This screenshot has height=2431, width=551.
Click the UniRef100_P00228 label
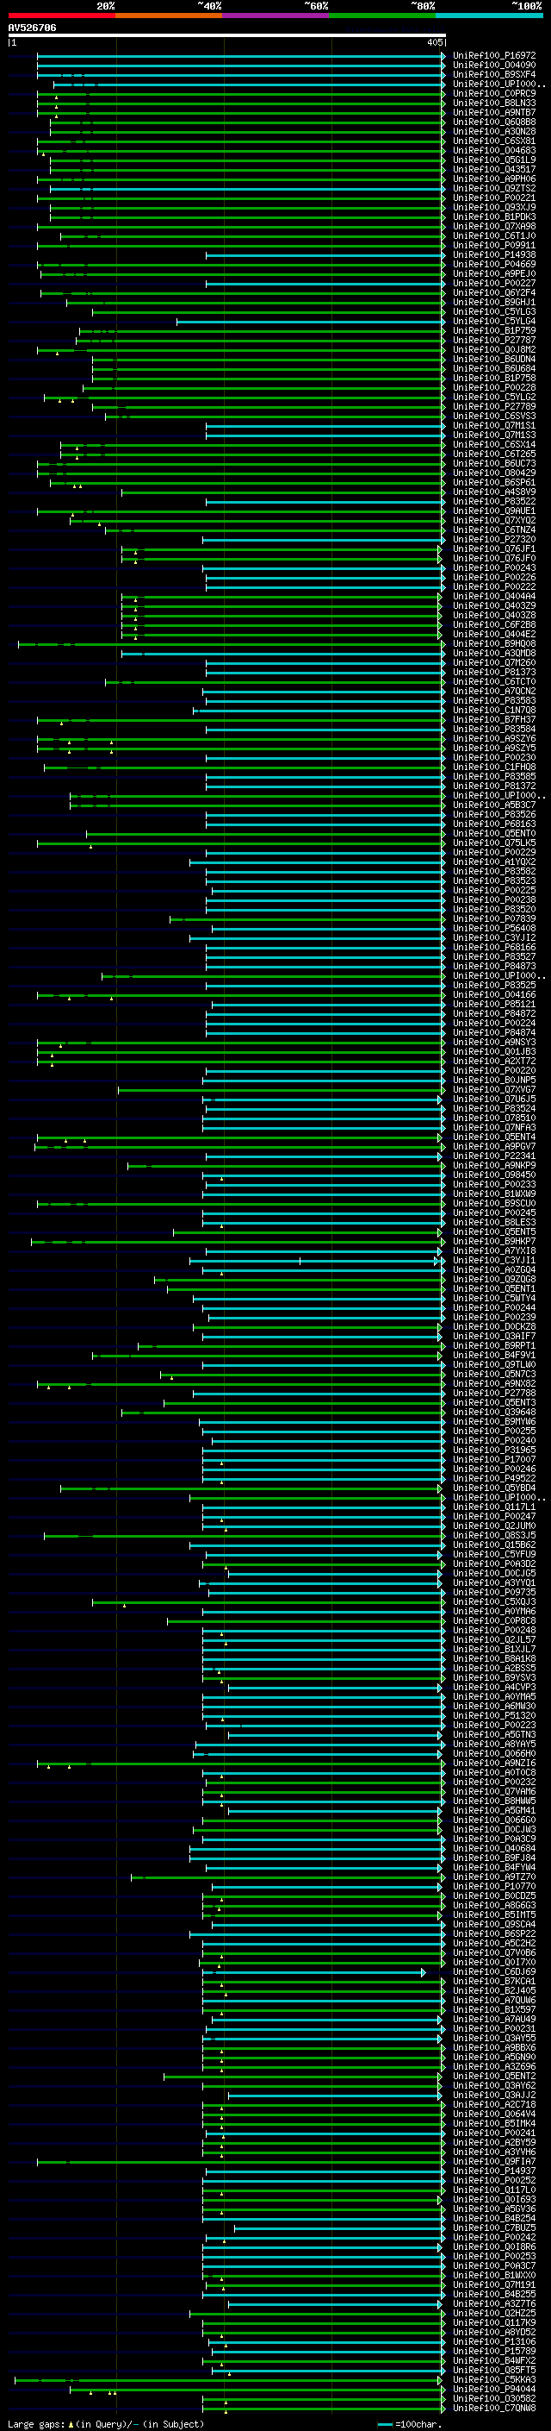494,388
